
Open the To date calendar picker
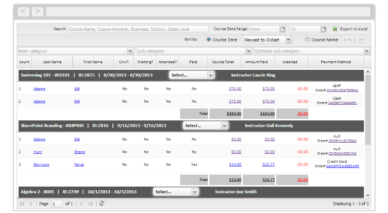tap(323, 29)
